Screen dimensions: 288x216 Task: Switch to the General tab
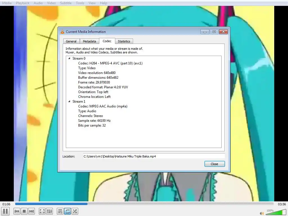click(x=71, y=41)
